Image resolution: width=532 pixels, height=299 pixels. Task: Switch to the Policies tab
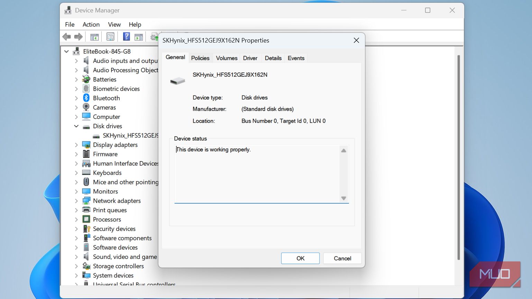(x=200, y=58)
